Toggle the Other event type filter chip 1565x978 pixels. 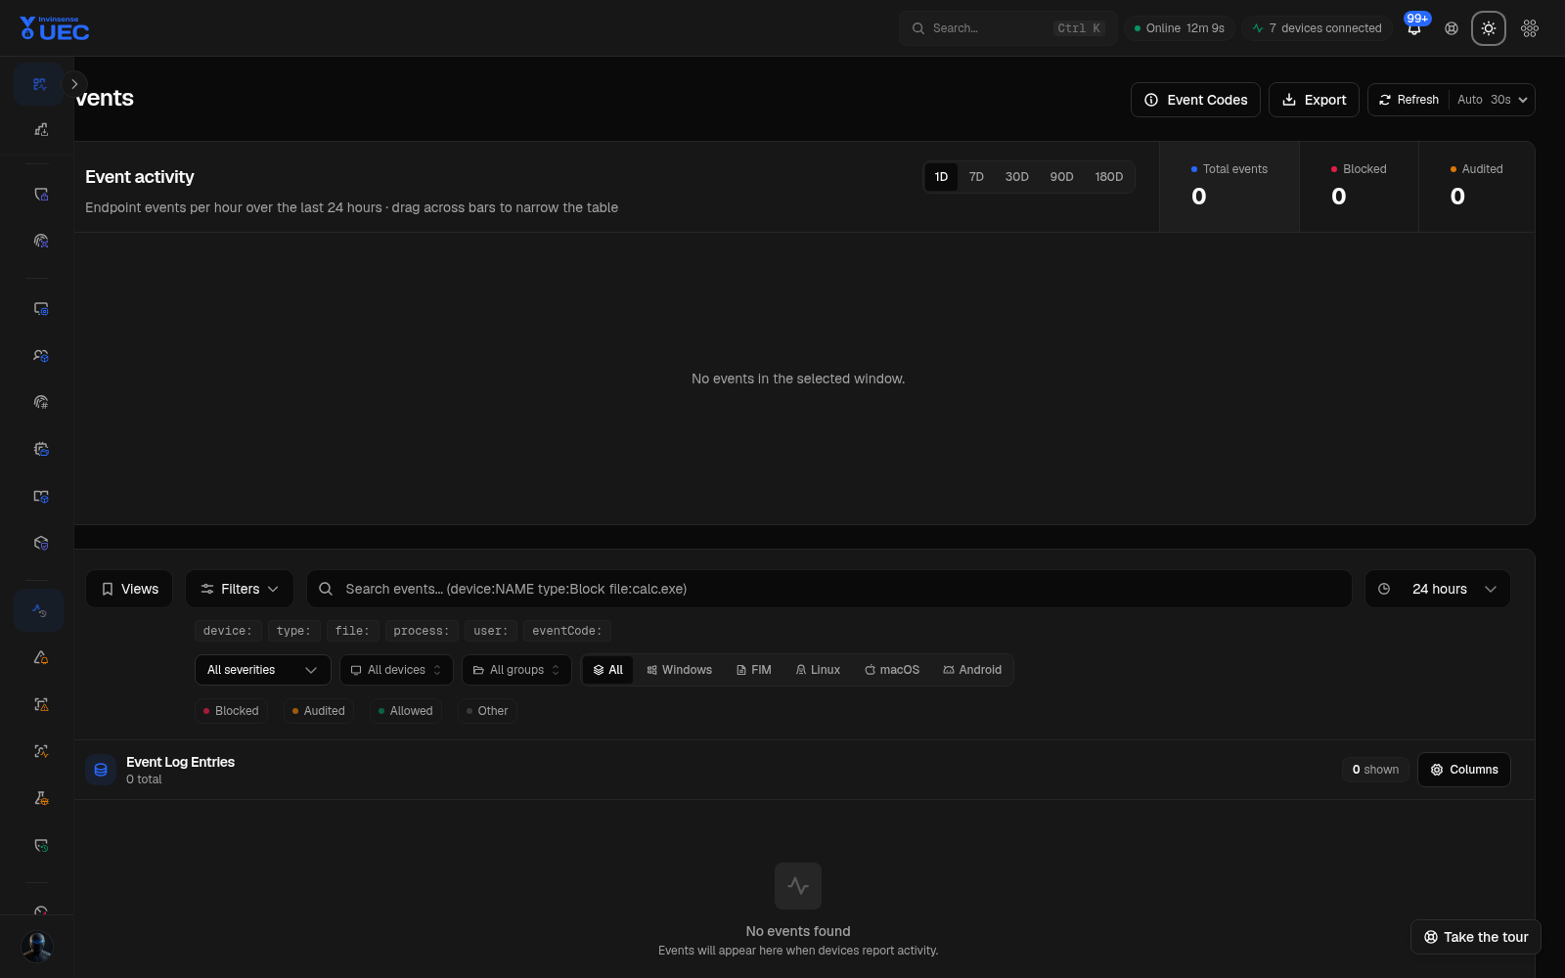pos(487,711)
